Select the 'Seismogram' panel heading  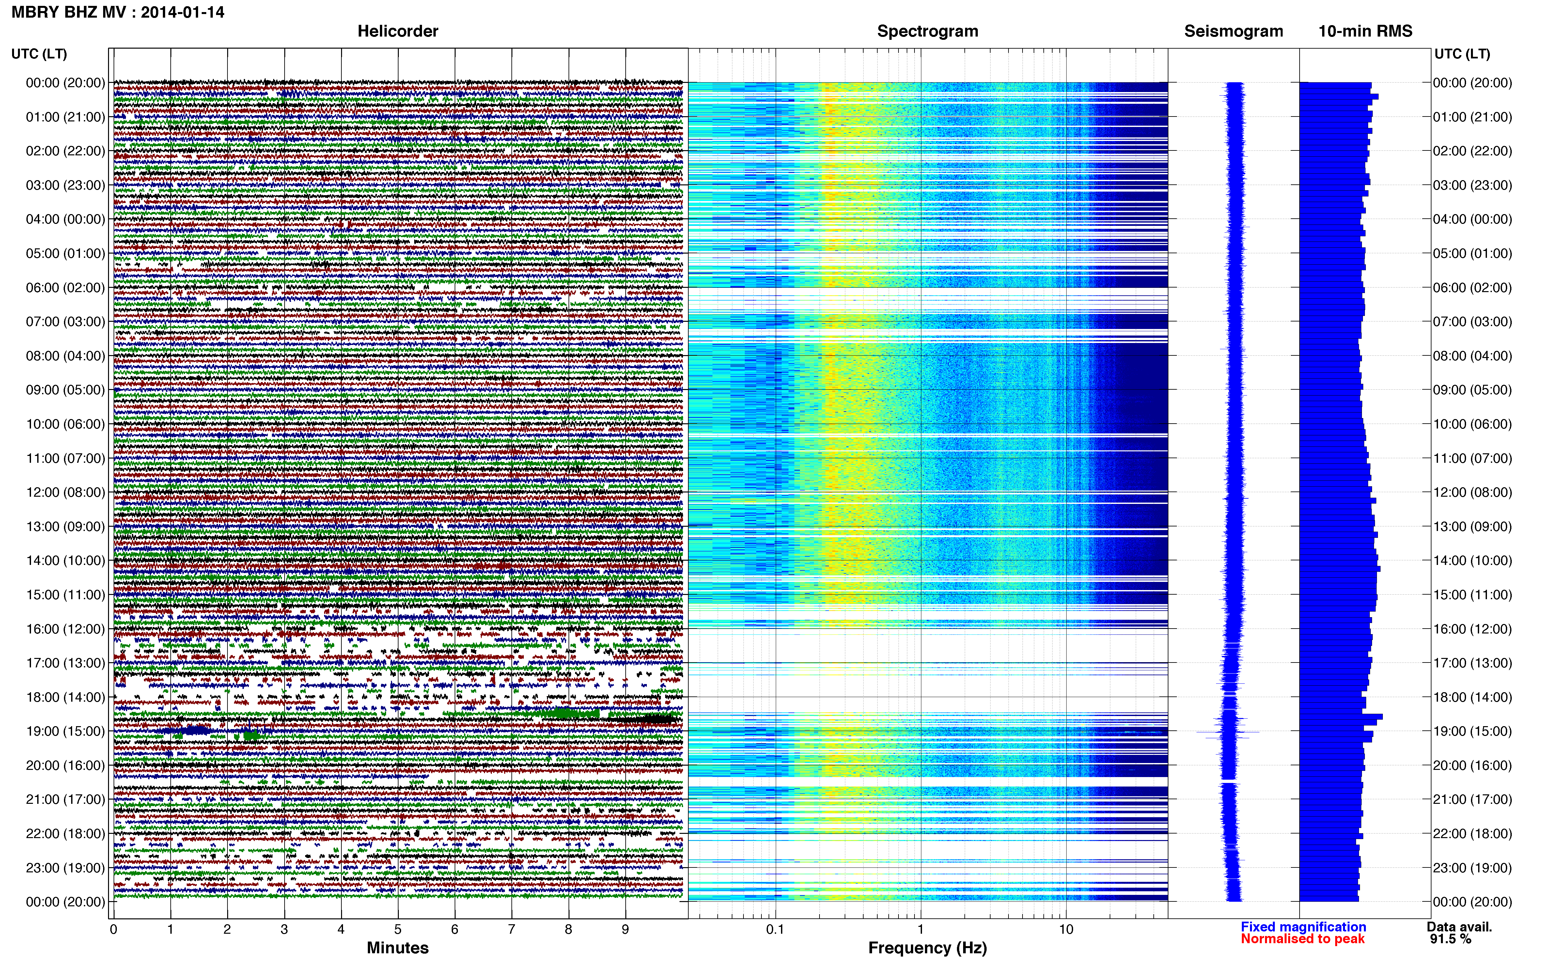tap(1234, 31)
